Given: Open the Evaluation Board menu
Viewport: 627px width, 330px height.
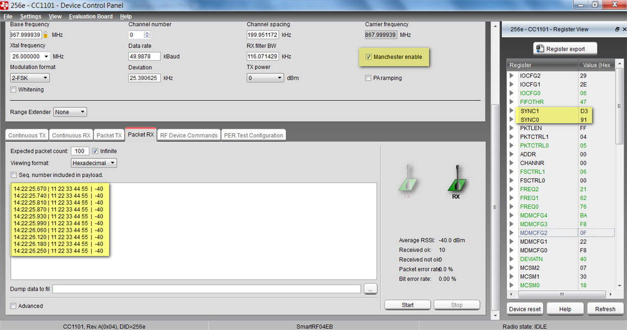Looking at the screenshot, I should tap(91, 17).
